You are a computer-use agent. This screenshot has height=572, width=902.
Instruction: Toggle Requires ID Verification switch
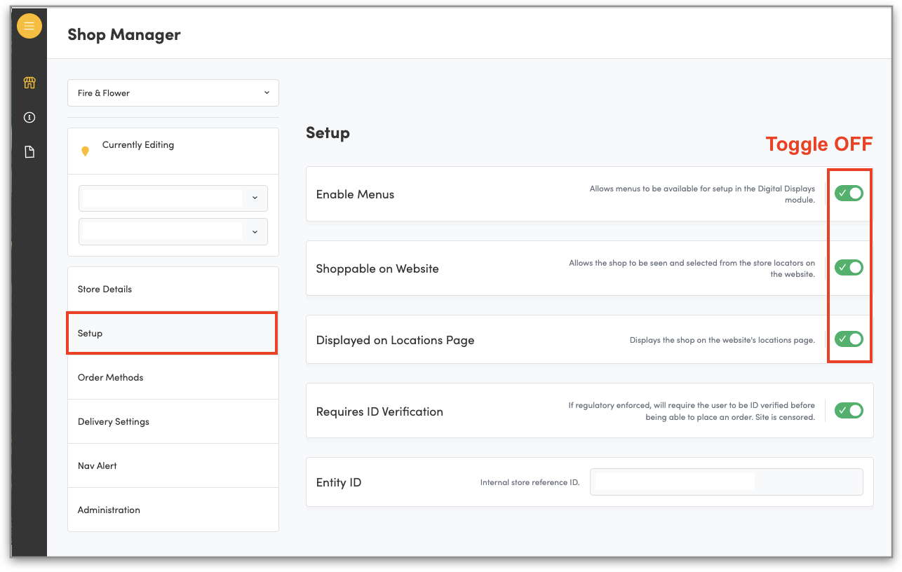pyautogui.click(x=849, y=411)
